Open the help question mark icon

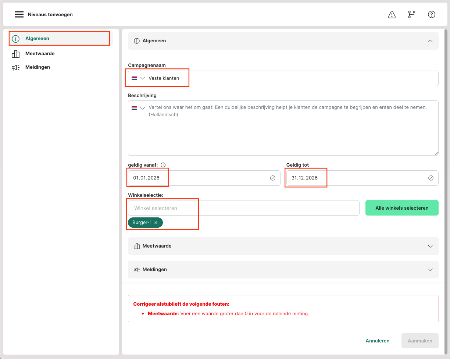pos(432,14)
